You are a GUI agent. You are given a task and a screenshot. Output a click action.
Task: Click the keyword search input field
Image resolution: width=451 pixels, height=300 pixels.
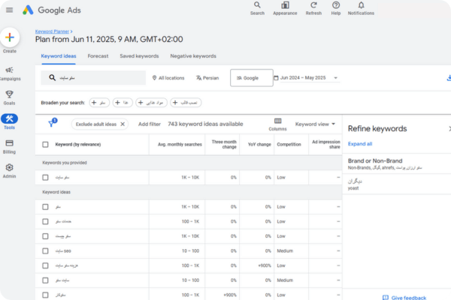pos(93,78)
